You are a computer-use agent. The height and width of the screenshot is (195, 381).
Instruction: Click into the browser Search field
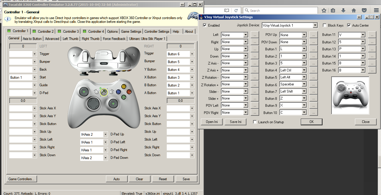click(281, 10)
